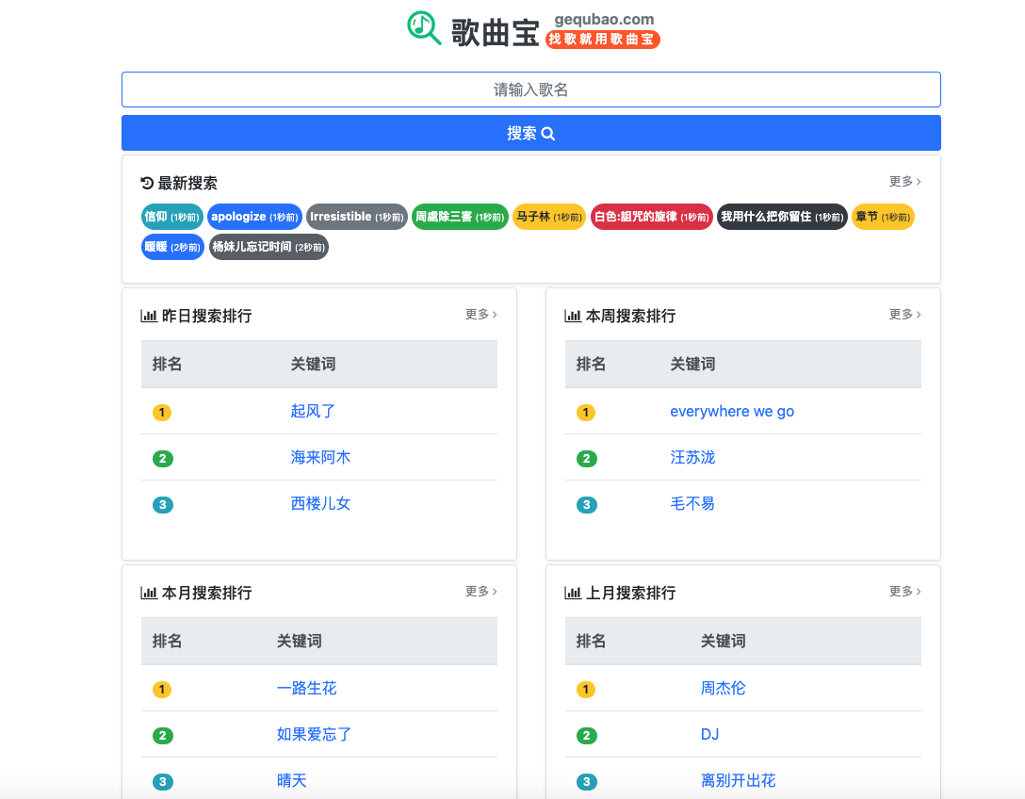
Task: Click the gequbao music search logo
Action: 532,29
